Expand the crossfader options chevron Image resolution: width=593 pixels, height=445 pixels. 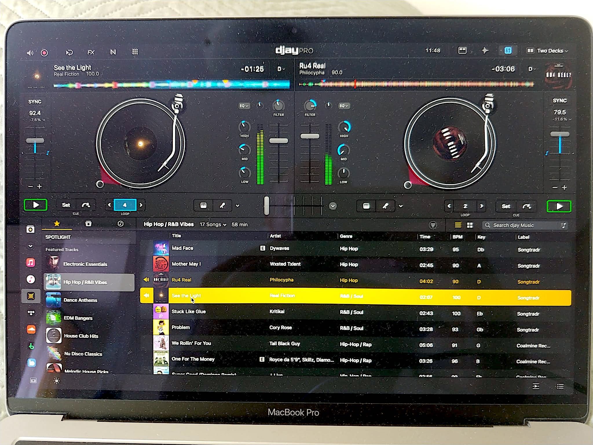333,206
